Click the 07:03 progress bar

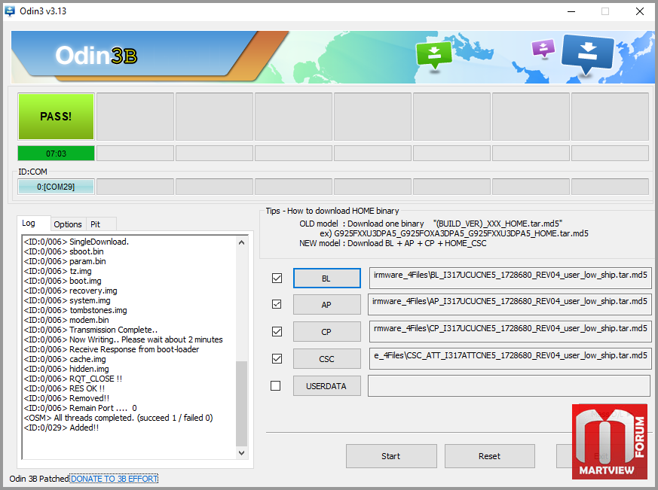click(56, 154)
